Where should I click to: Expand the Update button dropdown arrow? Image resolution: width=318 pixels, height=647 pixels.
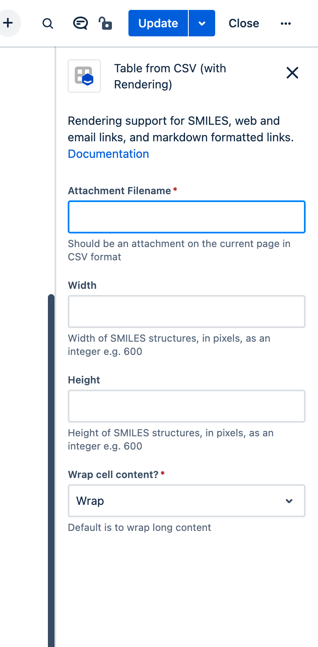[x=202, y=23]
